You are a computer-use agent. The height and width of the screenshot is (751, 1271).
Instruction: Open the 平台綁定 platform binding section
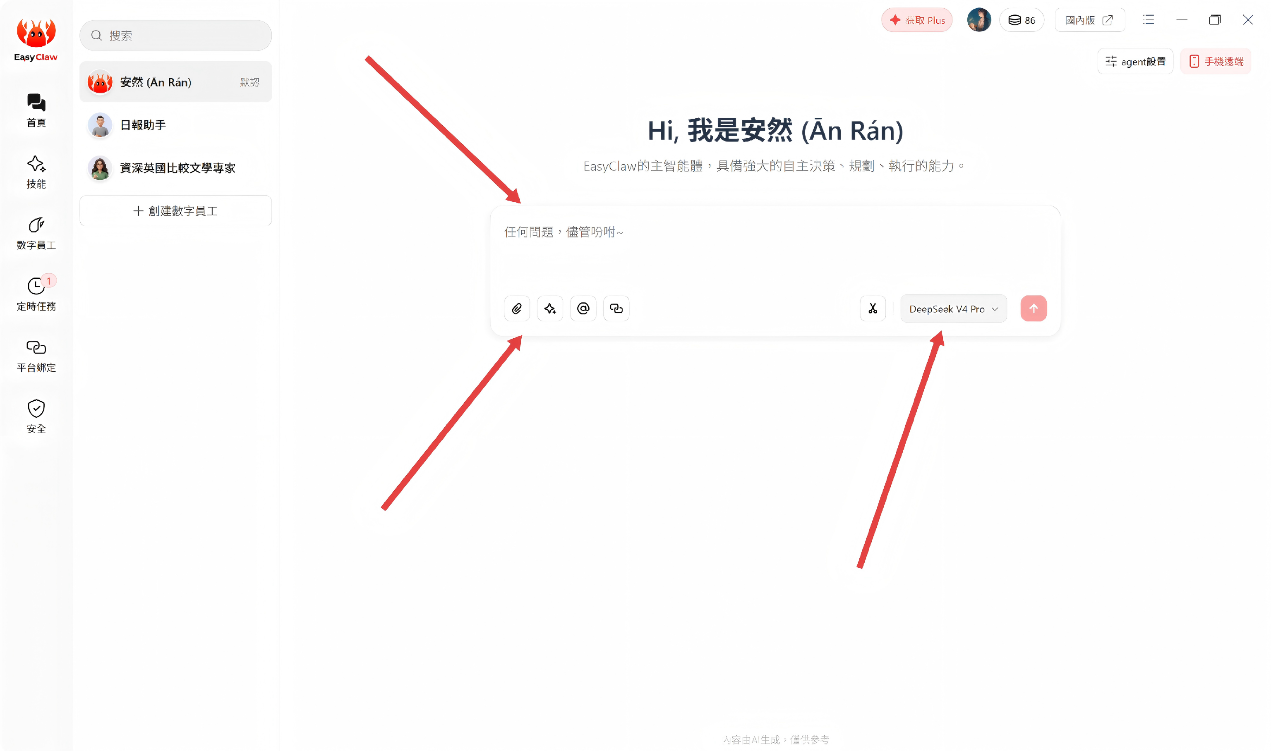point(36,356)
